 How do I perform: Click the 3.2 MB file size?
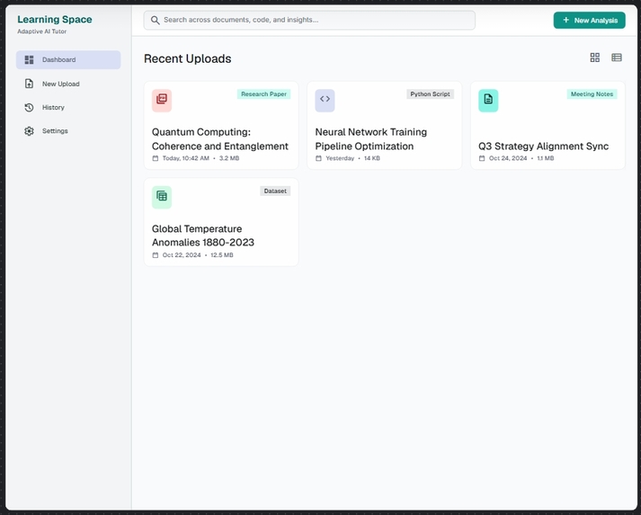[x=229, y=158]
